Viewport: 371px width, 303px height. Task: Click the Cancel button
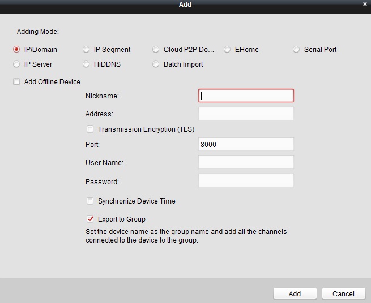coord(343,294)
